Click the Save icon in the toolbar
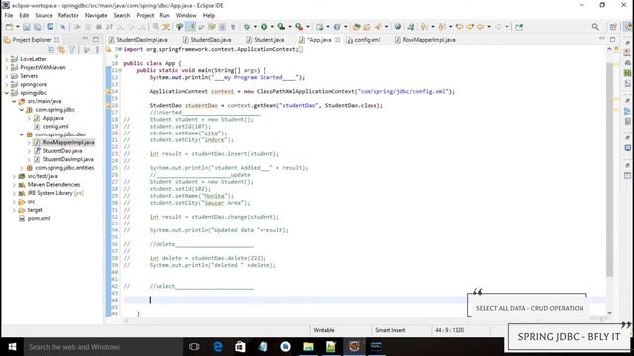This screenshot has width=634, height=356. pos(27,27)
